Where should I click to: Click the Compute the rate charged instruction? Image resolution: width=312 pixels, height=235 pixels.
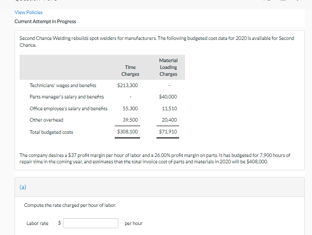pos(70,205)
